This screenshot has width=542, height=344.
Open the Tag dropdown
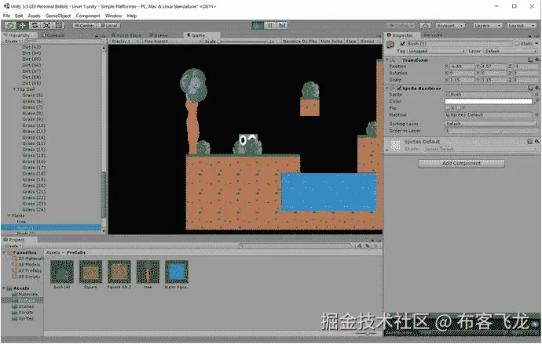[436, 51]
